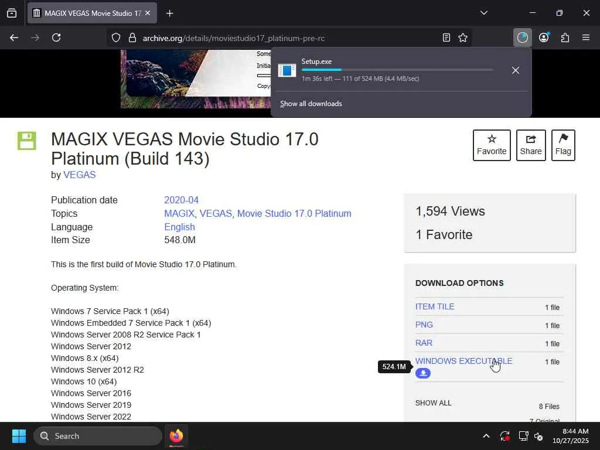Open Firefox application hamburger menu
600x450 pixels.
tap(586, 37)
